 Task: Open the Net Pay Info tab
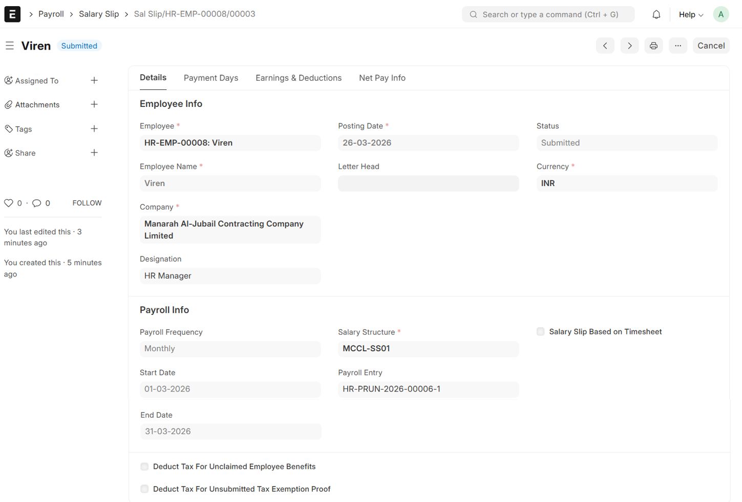tap(382, 78)
